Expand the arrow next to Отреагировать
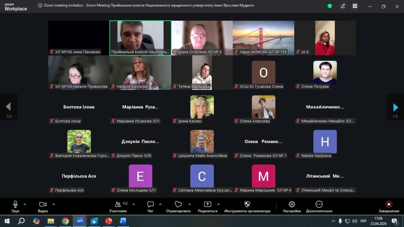This screenshot has width=404, height=227. [189, 204]
